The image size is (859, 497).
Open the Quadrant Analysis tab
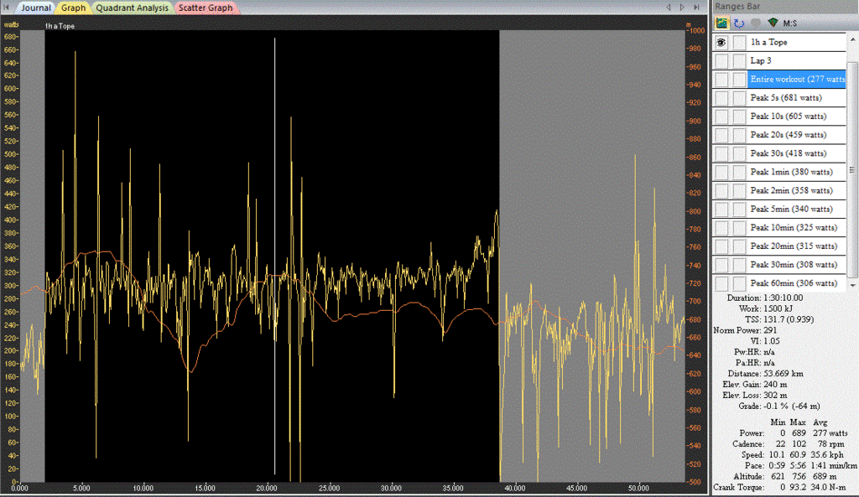[x=132, y=8]
